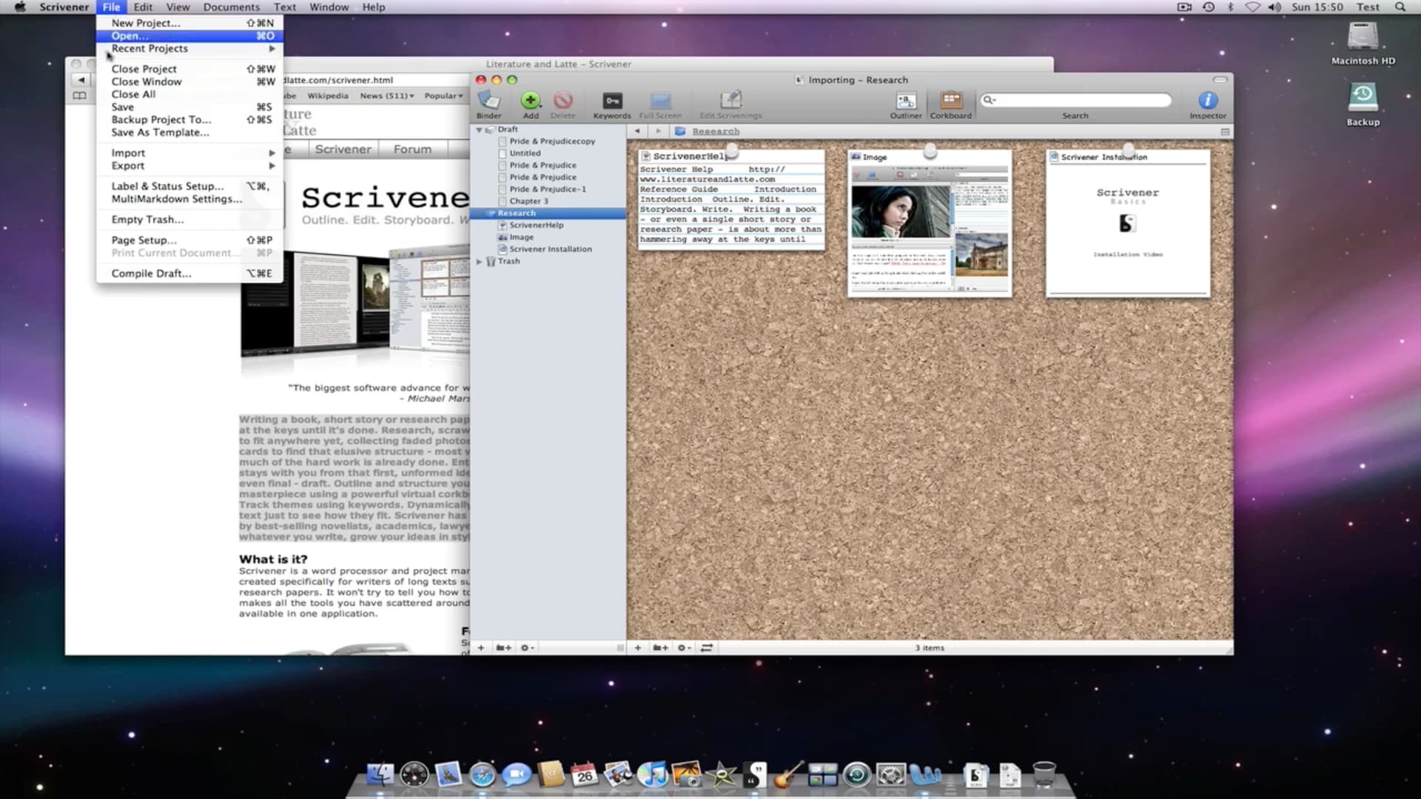Viewport: 1421px width, 799px height.
Task: Click the Edit Scrivenings toolbar icon
Action: tap(730, 104)
